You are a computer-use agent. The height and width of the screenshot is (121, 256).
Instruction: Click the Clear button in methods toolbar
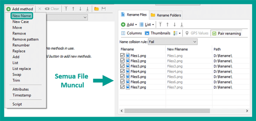(x=52, y=9)
